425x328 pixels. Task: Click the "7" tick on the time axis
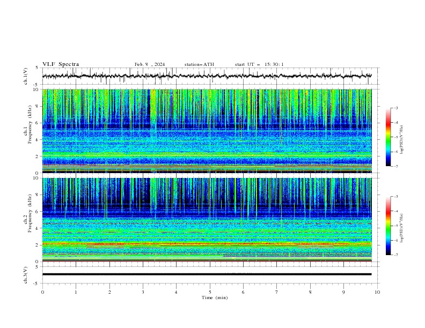tap(277, 292)
